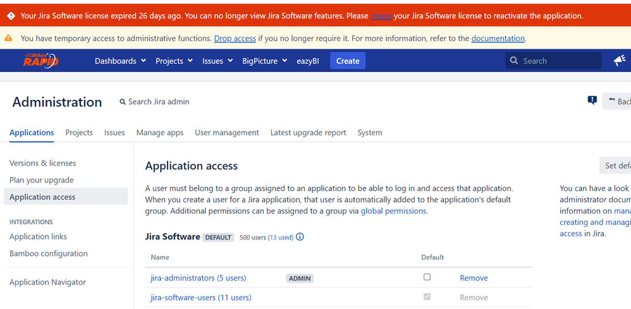Click the orange warning triangle icon
This screenshot has width=631, height=309.
(x=9, y=39)
